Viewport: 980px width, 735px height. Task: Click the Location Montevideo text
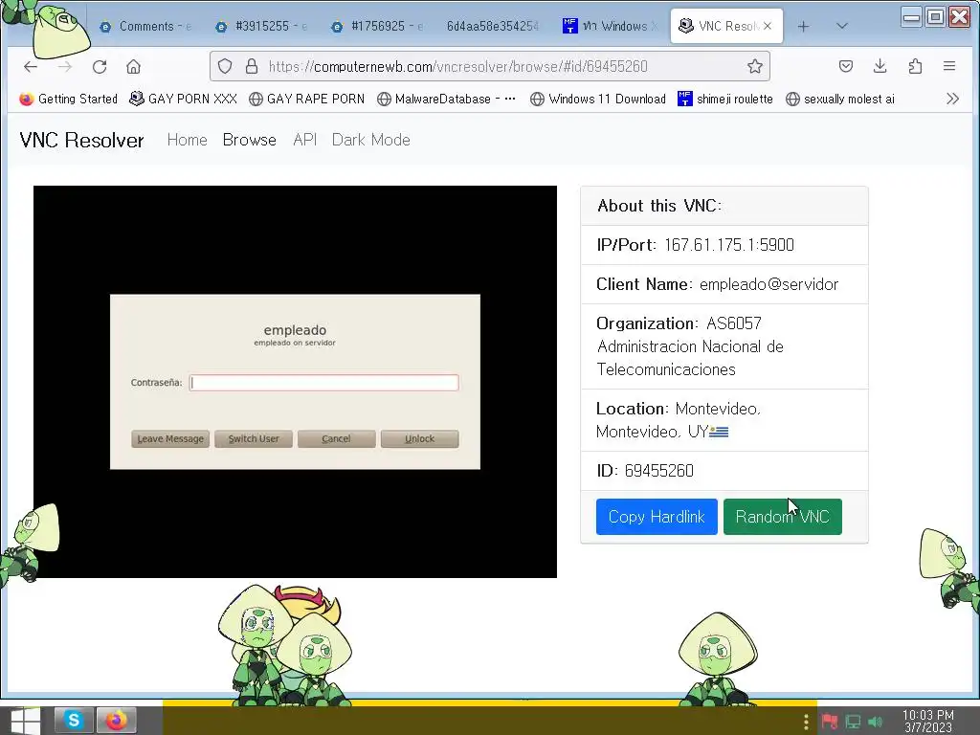679,420
